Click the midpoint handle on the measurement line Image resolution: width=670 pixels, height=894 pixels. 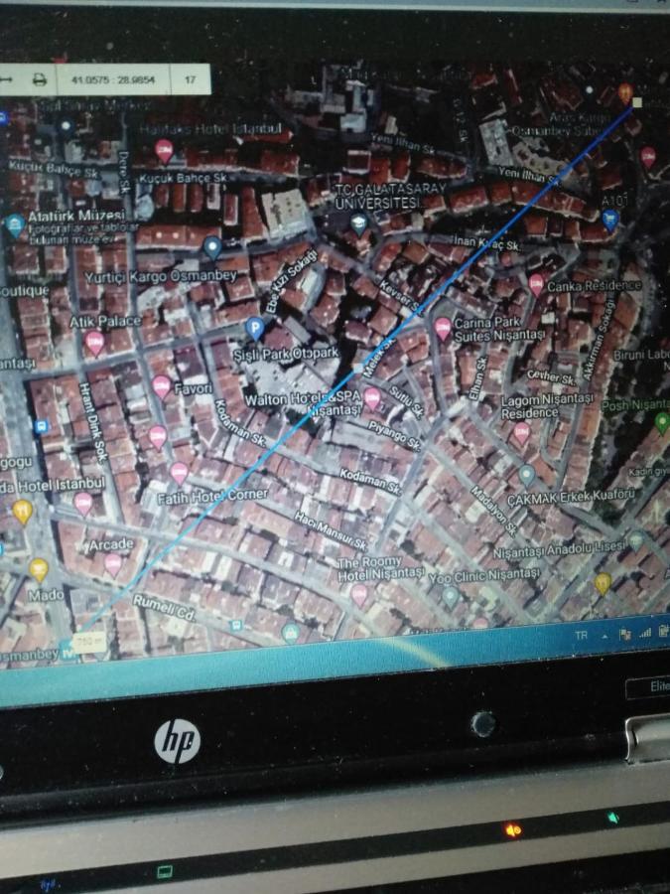click(358, 369)
